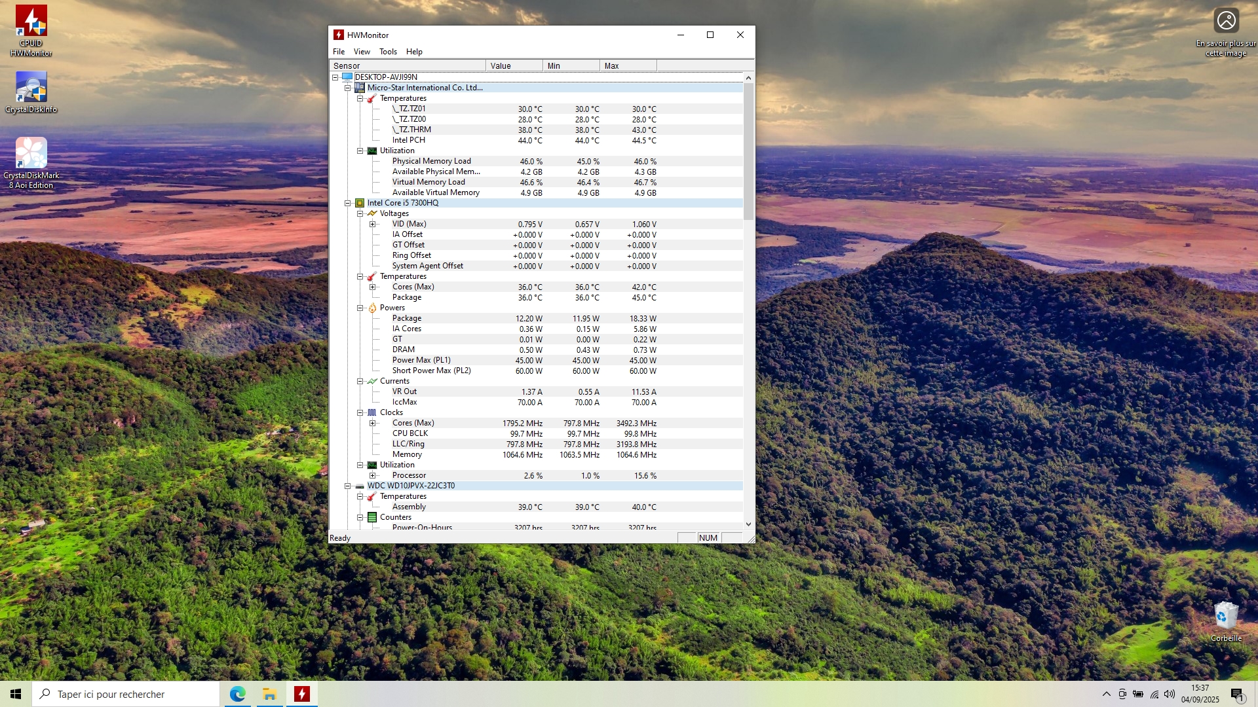Image resolution: width=1258 pixels, height=707 pixels.
Task: Expand the Cores (Max) clocks entry
Action: (373, 423)
